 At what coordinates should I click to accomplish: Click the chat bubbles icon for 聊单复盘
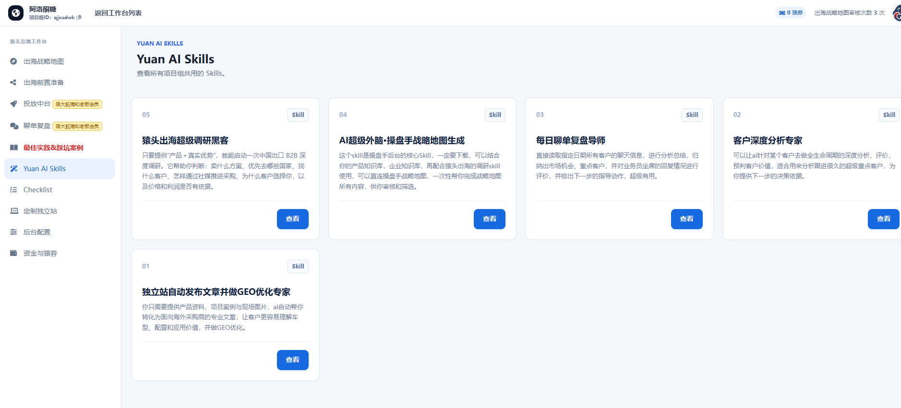(14, 126)
